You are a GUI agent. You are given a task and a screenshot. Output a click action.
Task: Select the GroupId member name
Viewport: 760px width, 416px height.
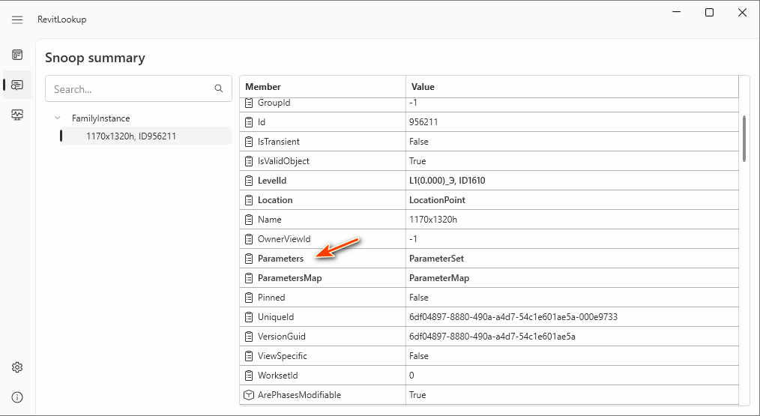tap(274, 103)
